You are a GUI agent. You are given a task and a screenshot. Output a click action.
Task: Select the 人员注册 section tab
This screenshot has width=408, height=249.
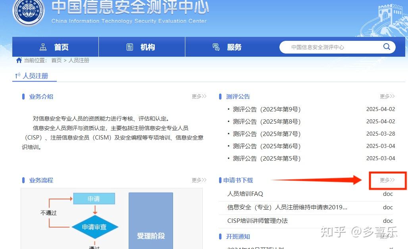[35, 76]
